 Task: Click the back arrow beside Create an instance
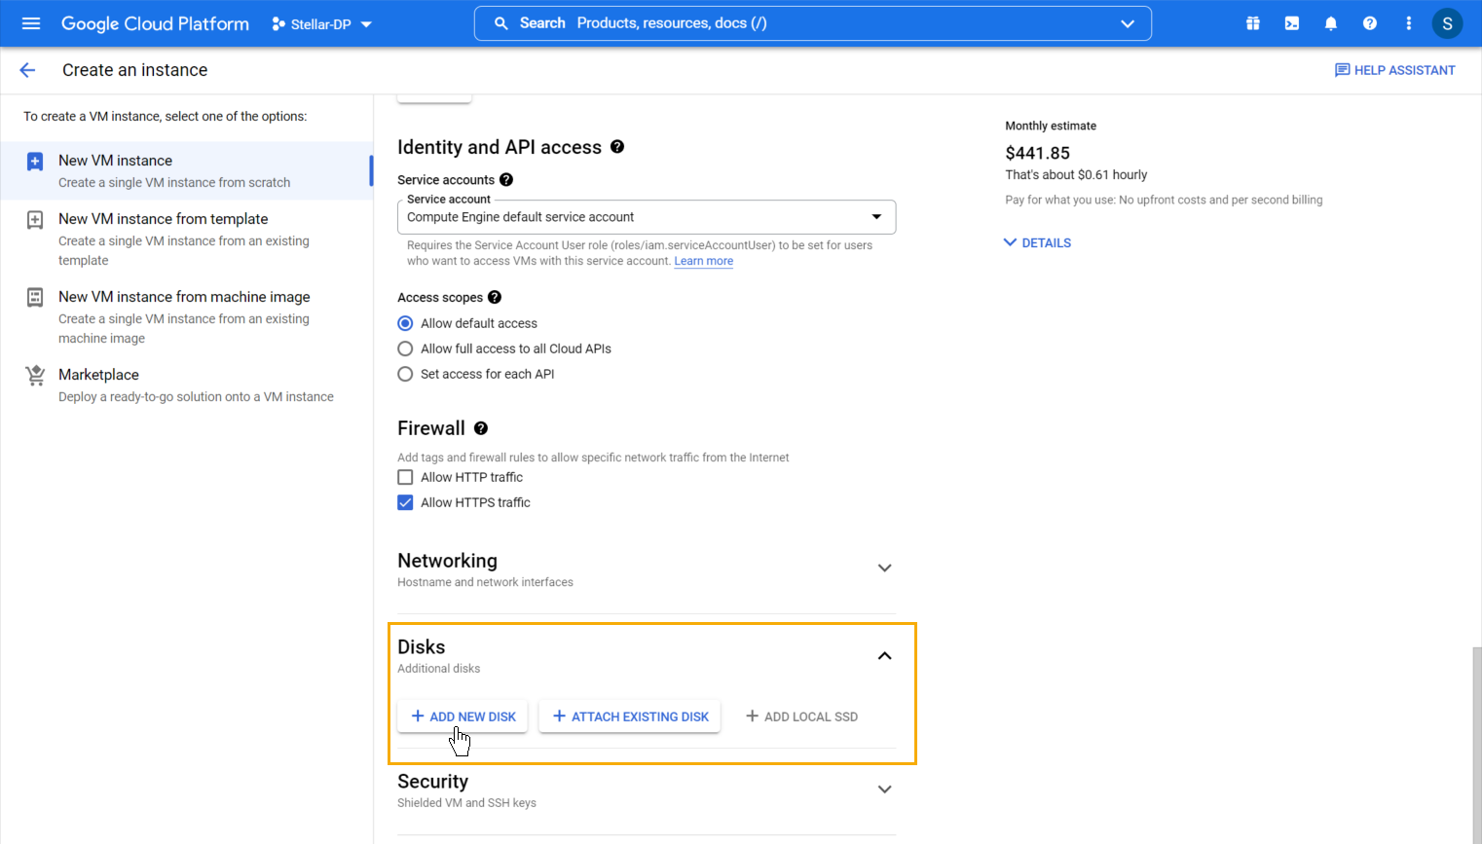[27, 70]
